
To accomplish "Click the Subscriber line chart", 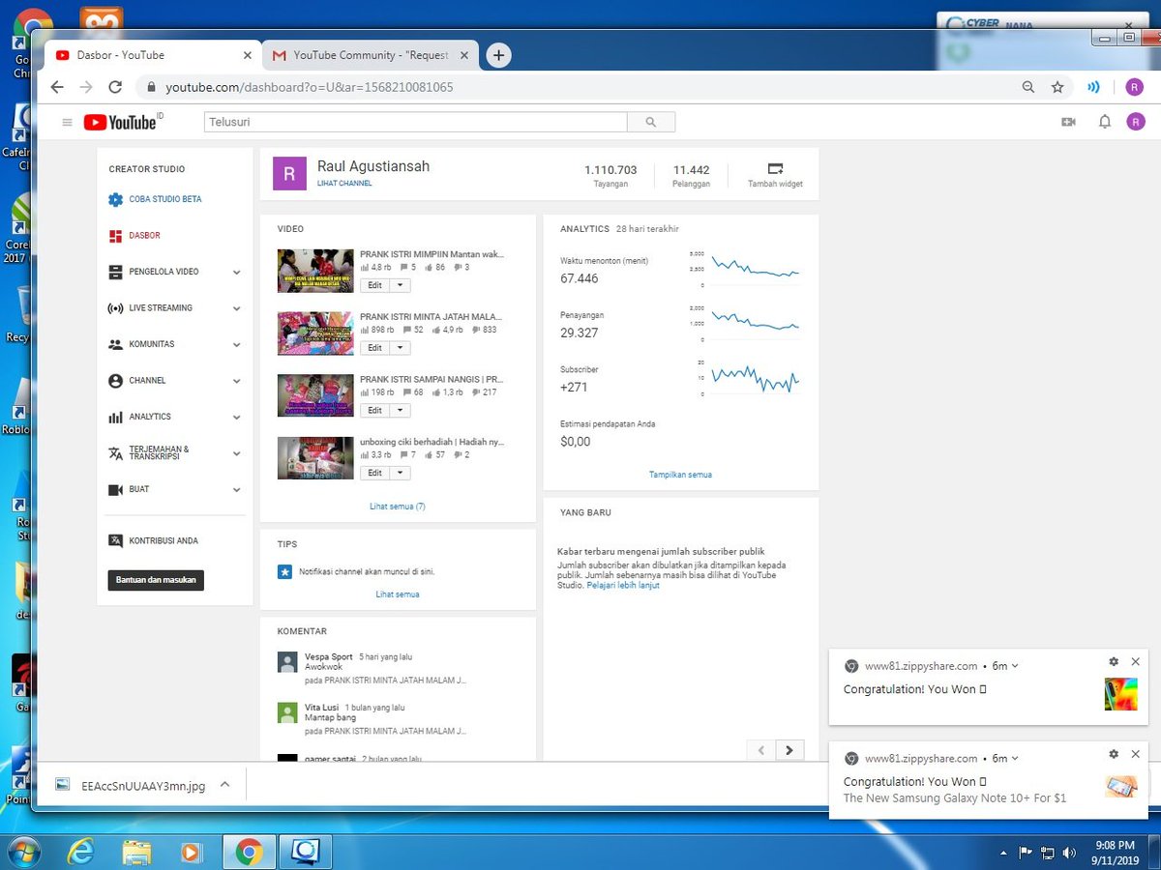I will 756,377.
